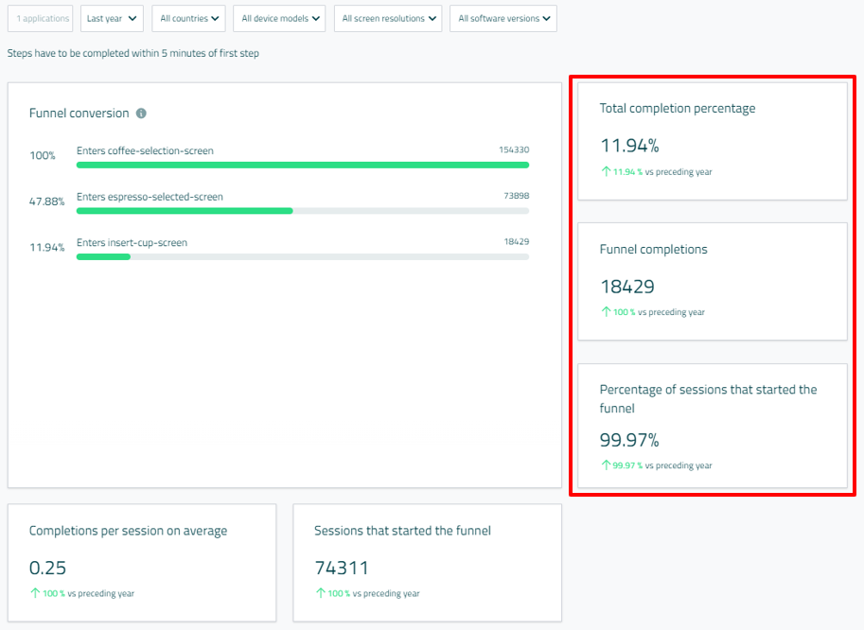The width and height of the screenshot is (864, 631).
Task: Click the Completions per session on average card
Action: click(x=142, y=562)
